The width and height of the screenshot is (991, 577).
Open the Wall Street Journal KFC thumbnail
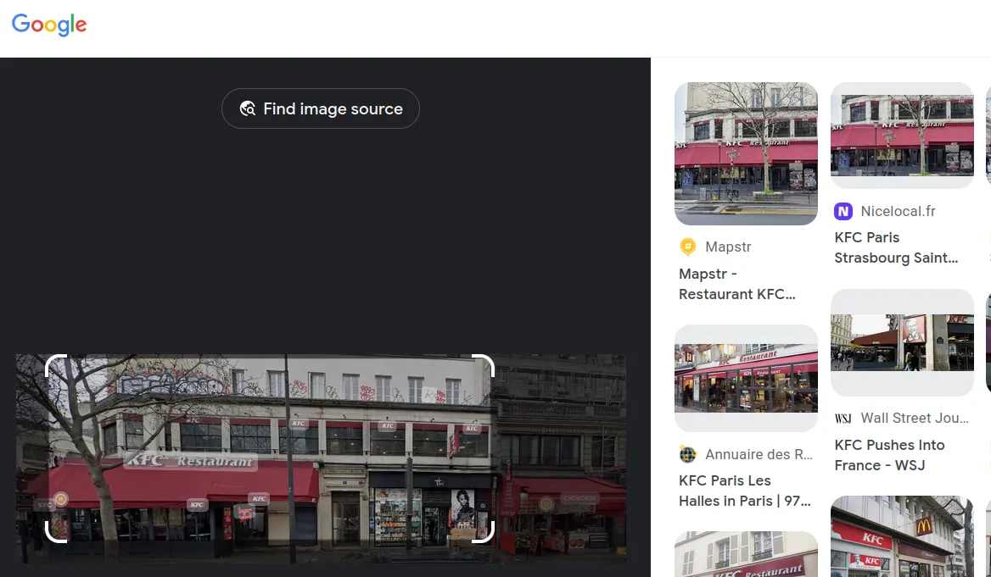pos(902,342)
